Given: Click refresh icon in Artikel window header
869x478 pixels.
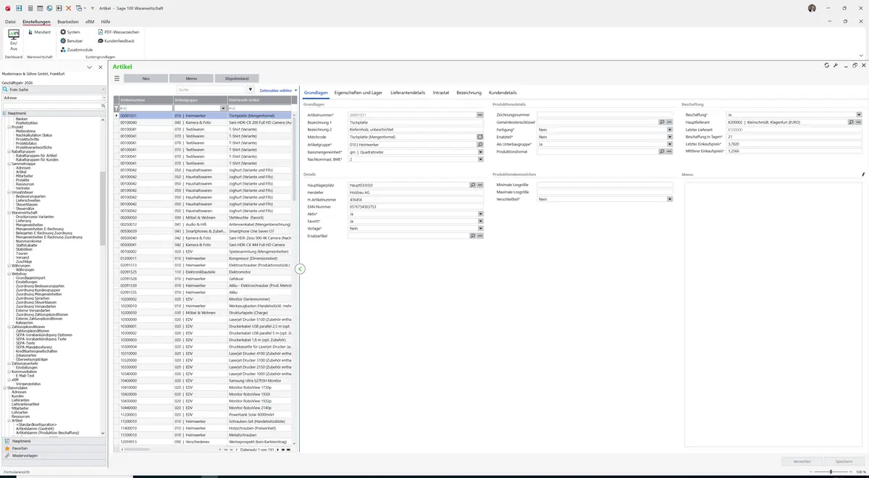Looking at the screenshot, I should [x=827, y=65].
